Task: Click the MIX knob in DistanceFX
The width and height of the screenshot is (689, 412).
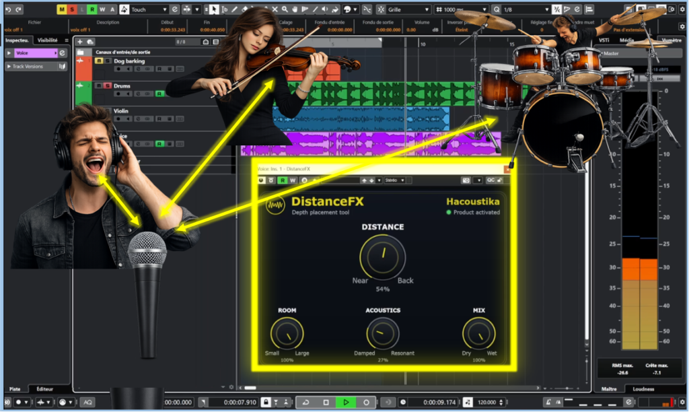Action: point(479,334)
